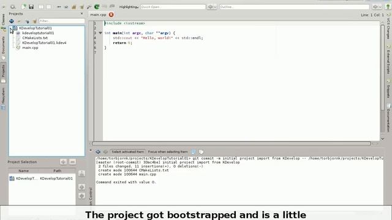This screenshot has width=392, height=220.
Task: Click the plus button in Project Selection
Action: 63,162
